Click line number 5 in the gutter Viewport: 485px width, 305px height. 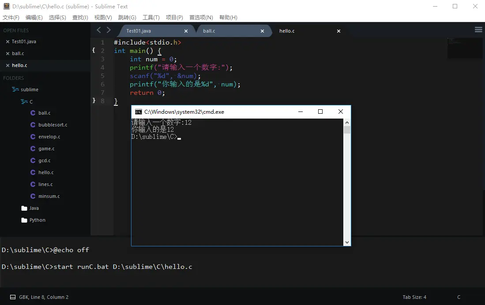[102, 76]
